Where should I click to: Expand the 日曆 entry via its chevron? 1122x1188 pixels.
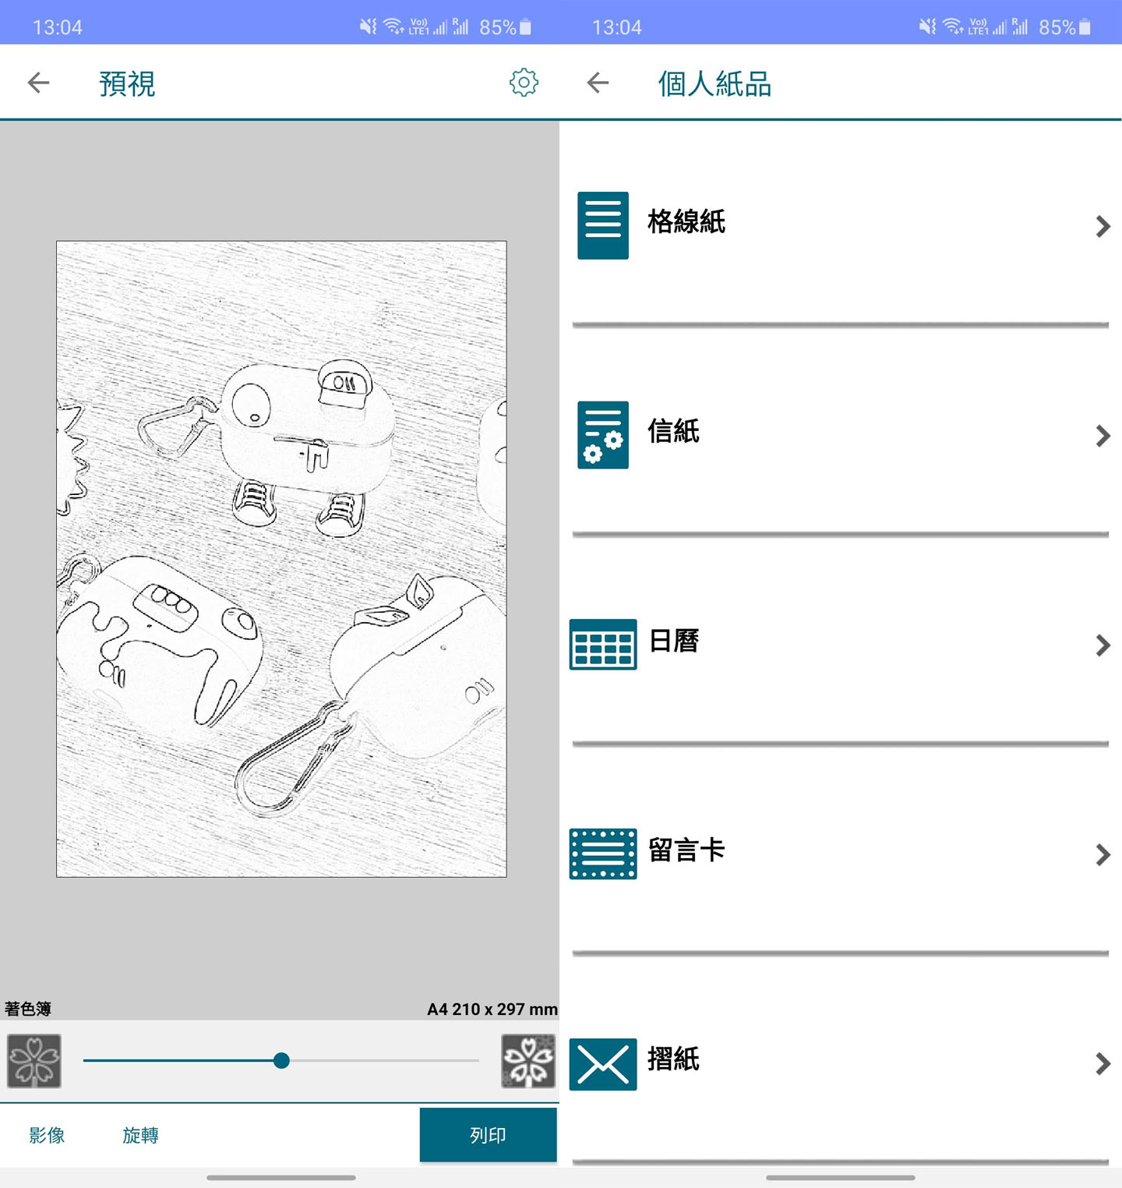coord(1103,645)
